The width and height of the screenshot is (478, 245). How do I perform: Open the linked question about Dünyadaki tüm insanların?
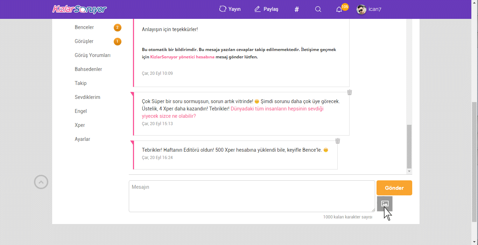click(x=233, y=112)
